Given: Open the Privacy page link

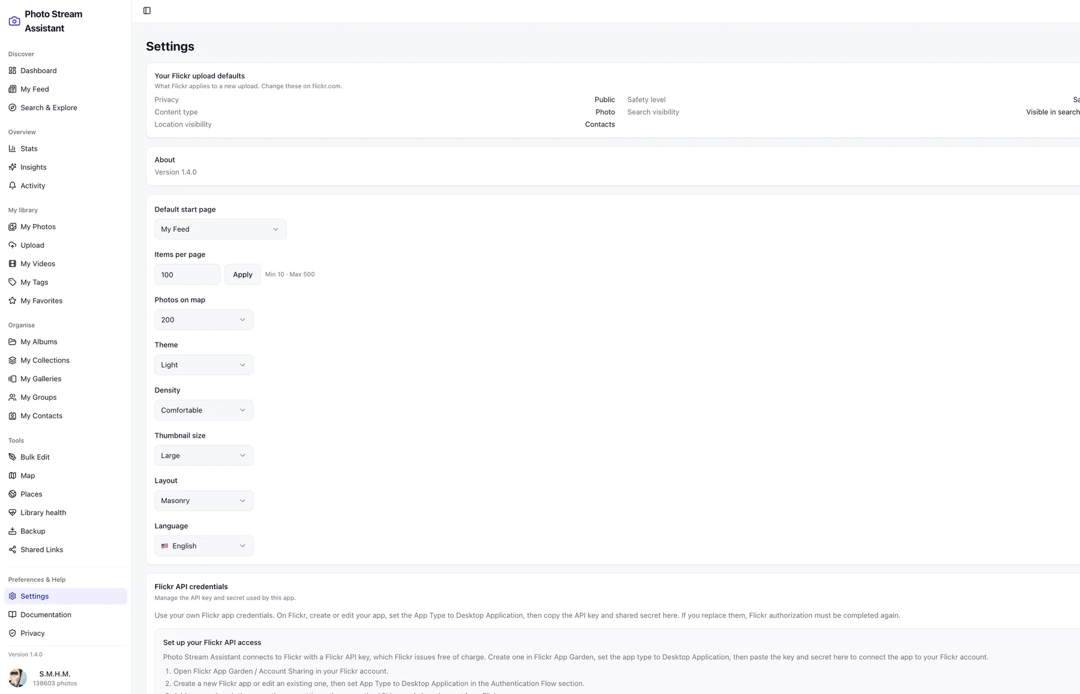Looking at the screenshot, I should [x=65, y=633].
